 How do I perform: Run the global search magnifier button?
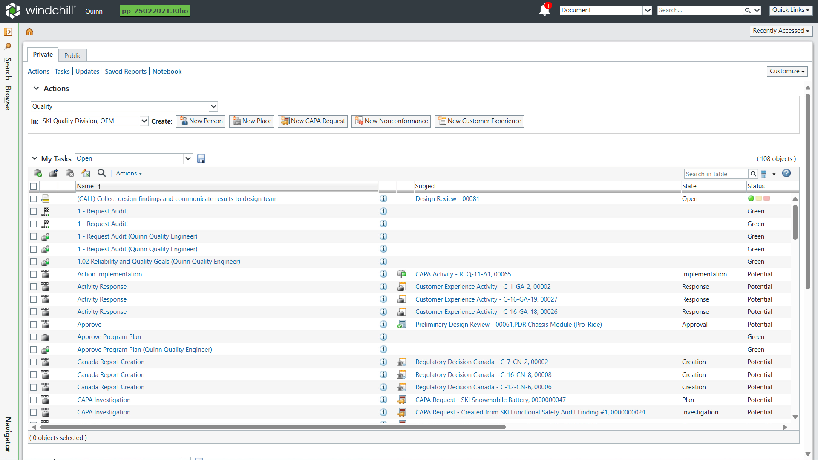click(x=747, y=10)
